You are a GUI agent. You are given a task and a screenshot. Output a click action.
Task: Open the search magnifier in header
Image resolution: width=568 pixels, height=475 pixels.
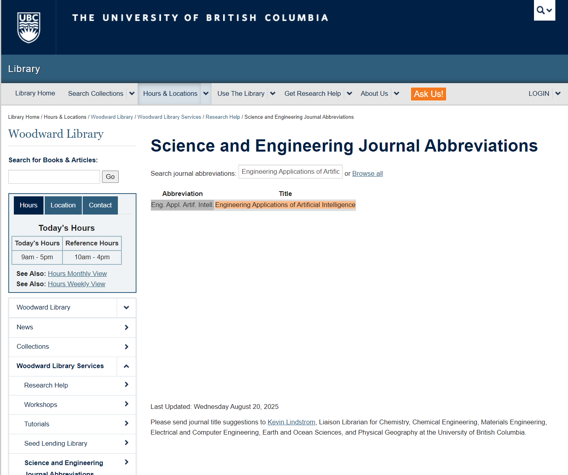(x=544, y=10)
